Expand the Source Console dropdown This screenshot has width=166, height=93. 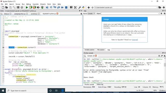91,13
